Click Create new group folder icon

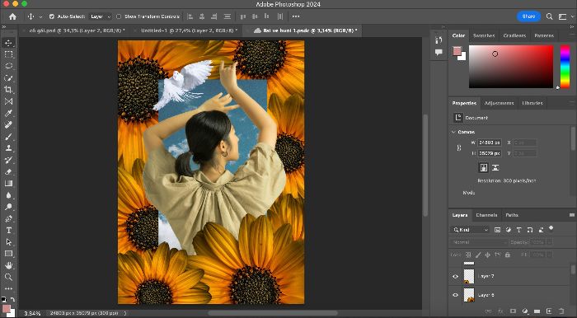[537, 311]
